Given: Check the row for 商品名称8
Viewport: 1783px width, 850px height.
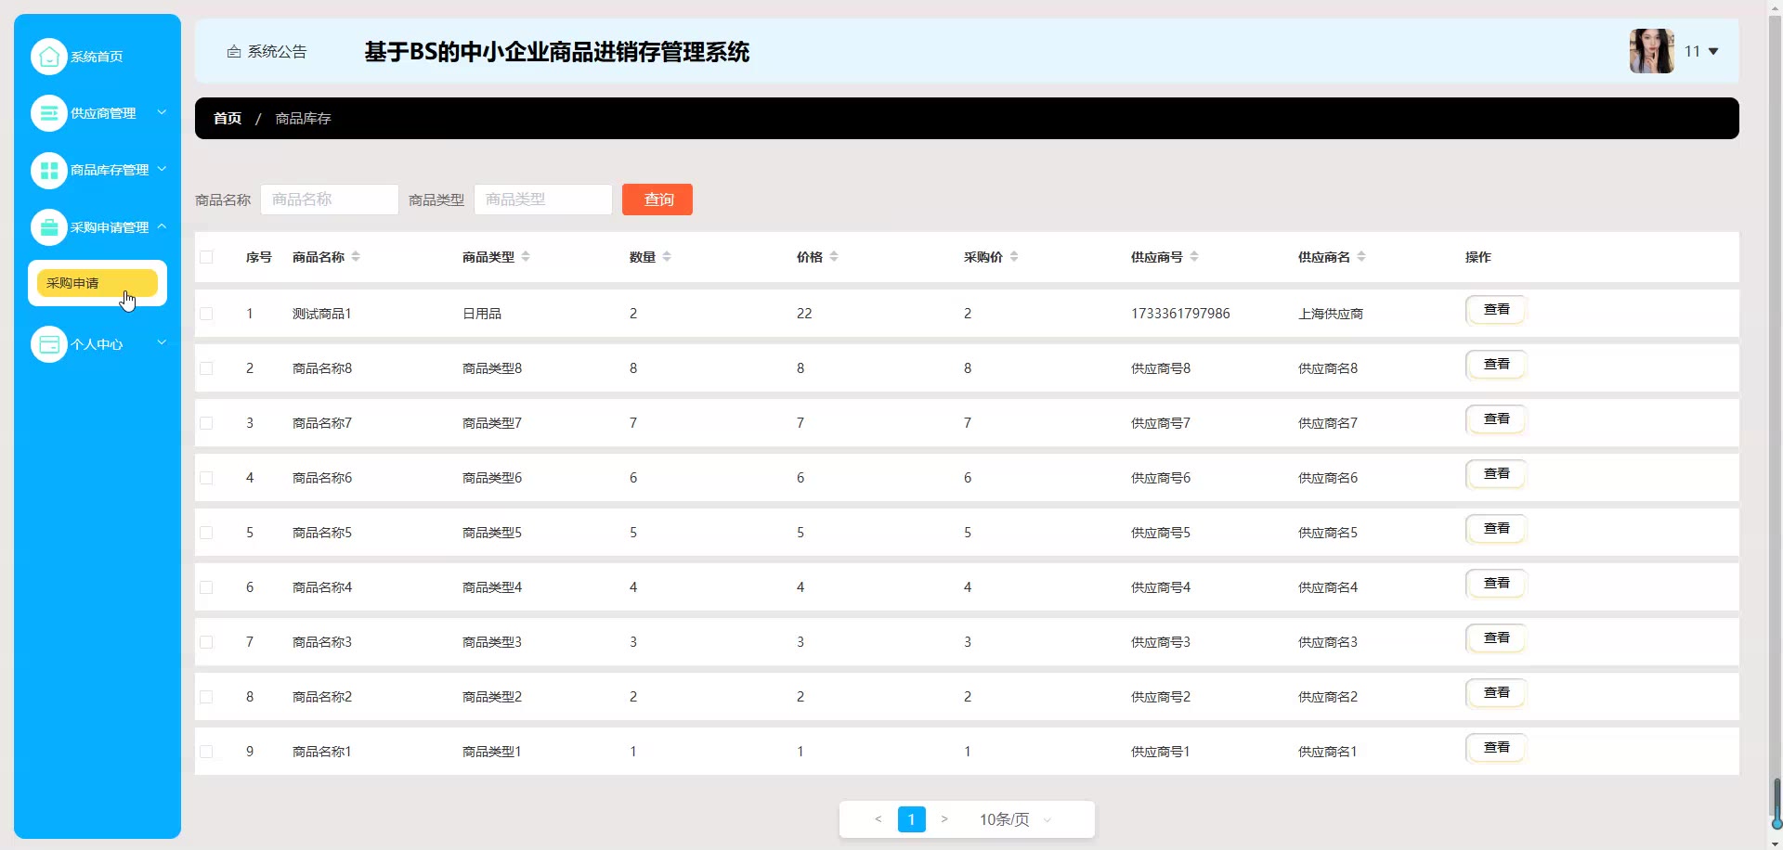Looking at the screenshot, I should coord(206,368).
